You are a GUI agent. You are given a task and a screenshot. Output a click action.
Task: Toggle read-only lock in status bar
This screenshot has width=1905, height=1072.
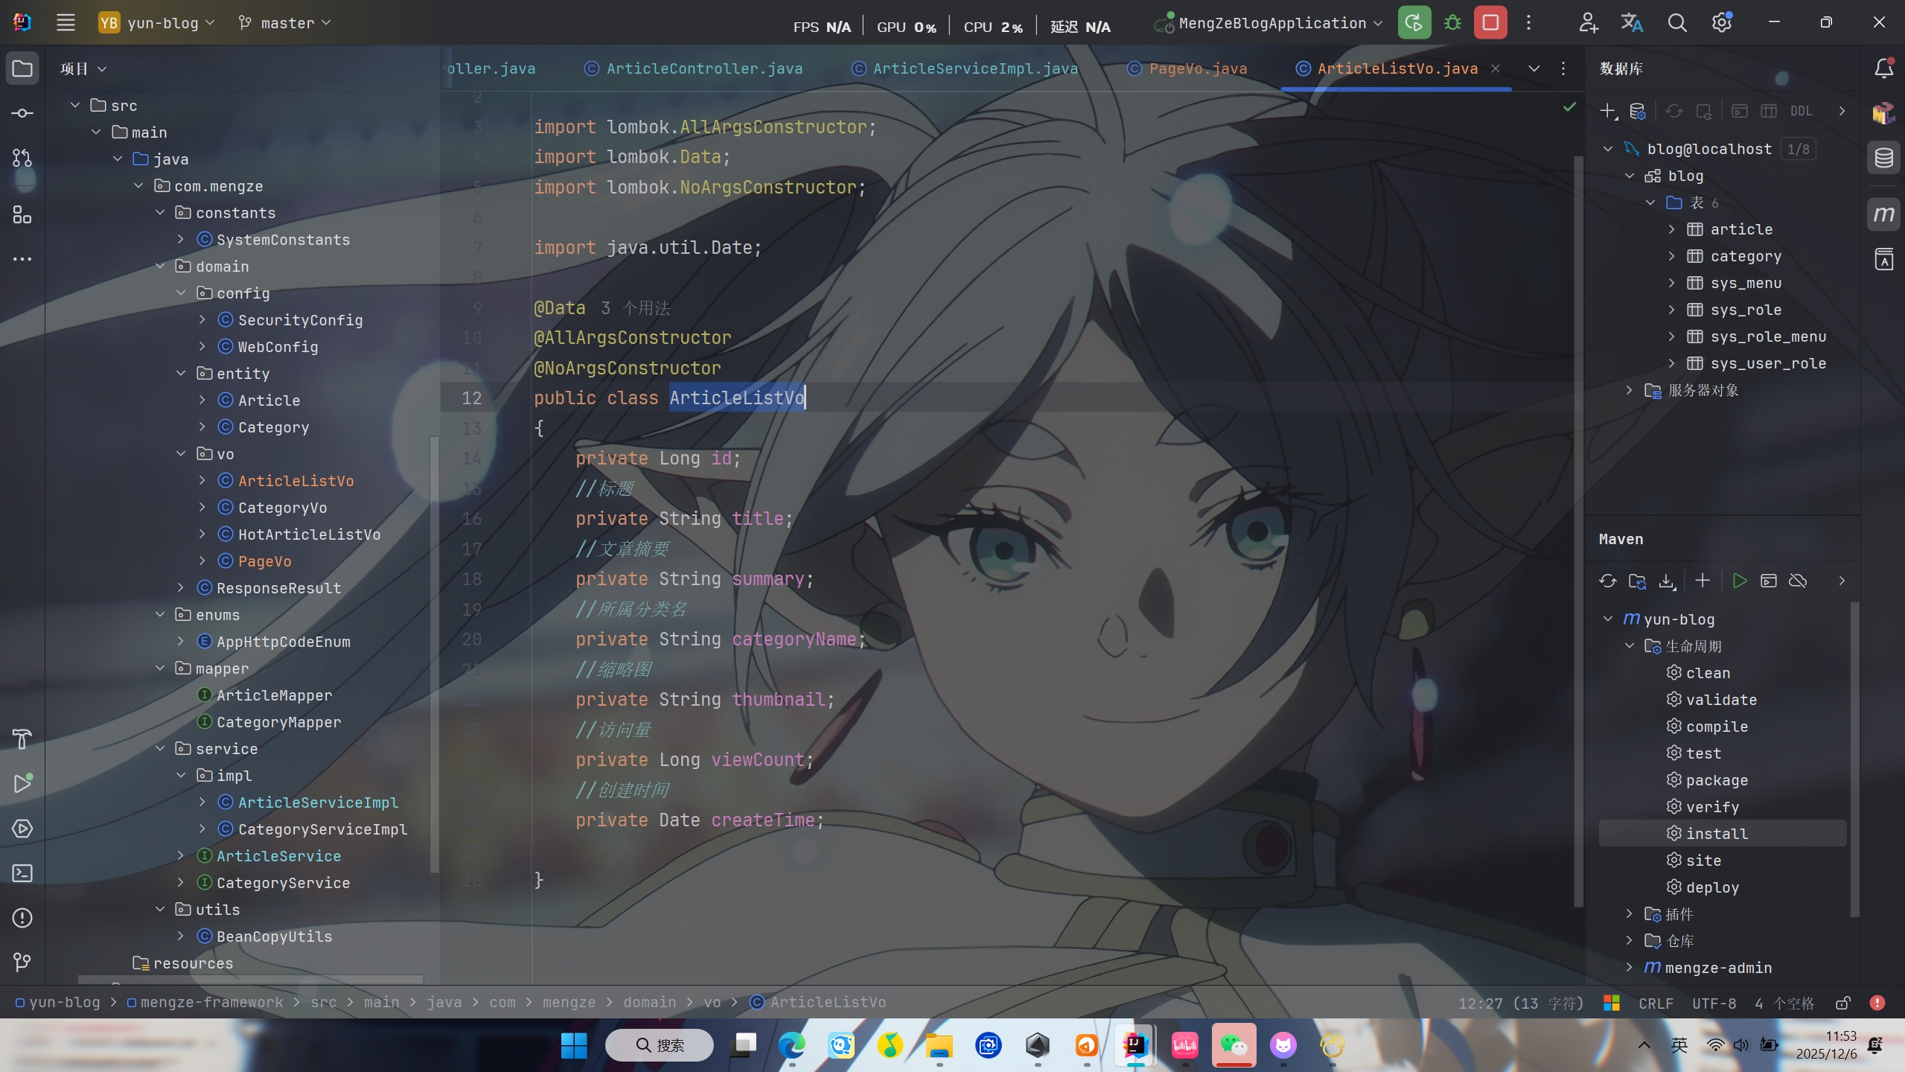pyautogui.click(x=1843, y=1004)
